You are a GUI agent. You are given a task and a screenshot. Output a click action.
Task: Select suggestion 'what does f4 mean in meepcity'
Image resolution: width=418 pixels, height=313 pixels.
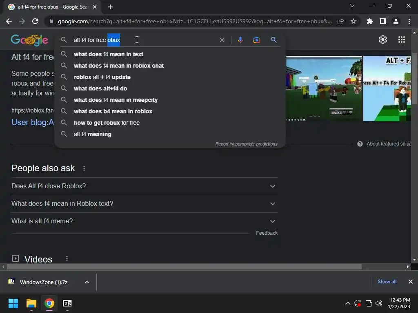click(x=170, y=100)
